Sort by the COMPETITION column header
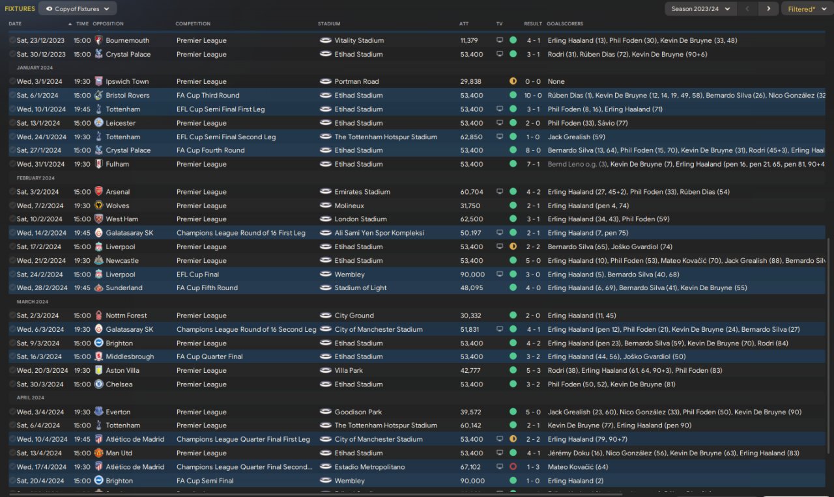This screenshot has height=497, width=834. [193, 24]
